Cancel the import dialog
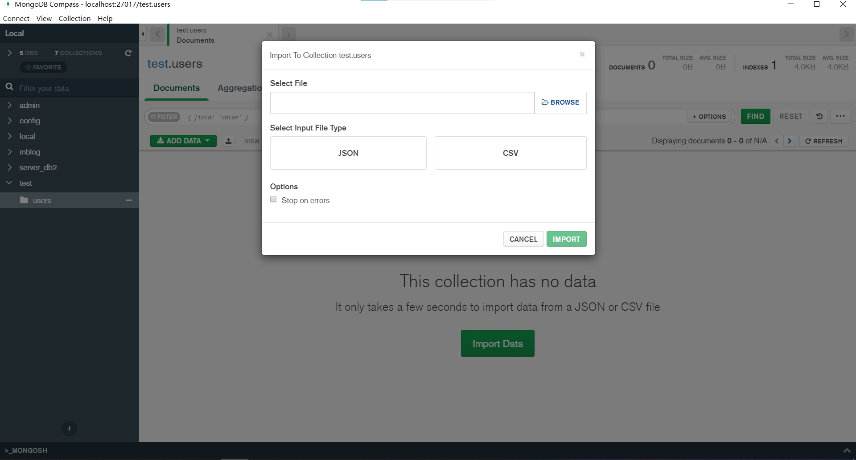856x460 pixels. tap(523, 239)
